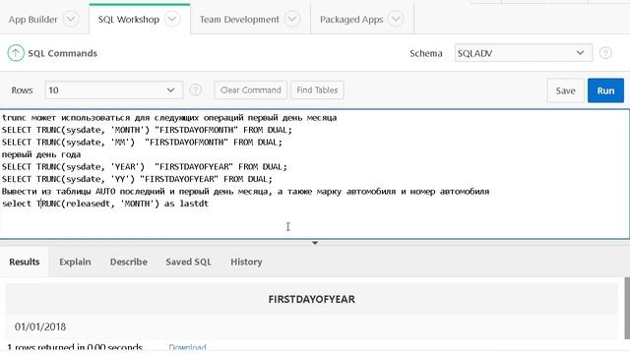Screen dimensions: 630x354
Task: Click the SQL Commands up-arrow icon
Action: click(x=16, y=53)
